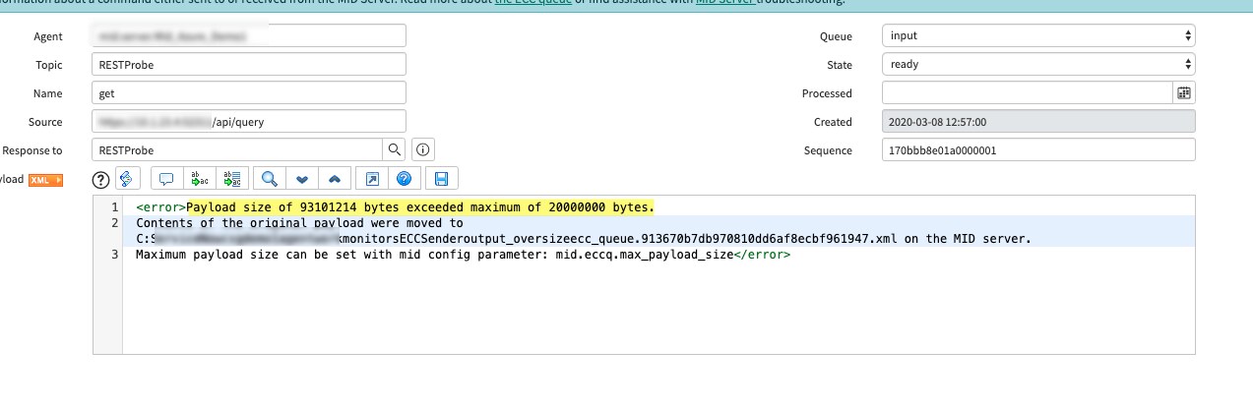The height and width of the screenshot is (407, 1253).
Task: Toggle the payload code formatting icon
Action: [125, 179]
